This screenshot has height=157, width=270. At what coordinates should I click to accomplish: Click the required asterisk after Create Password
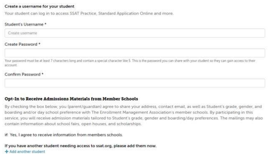[x=39, y=44]
